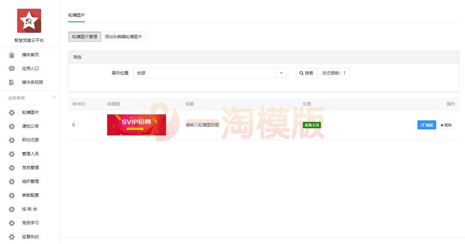Click the 控制台 sidebar icon
The image size is (465, 244).
(12, 209)
